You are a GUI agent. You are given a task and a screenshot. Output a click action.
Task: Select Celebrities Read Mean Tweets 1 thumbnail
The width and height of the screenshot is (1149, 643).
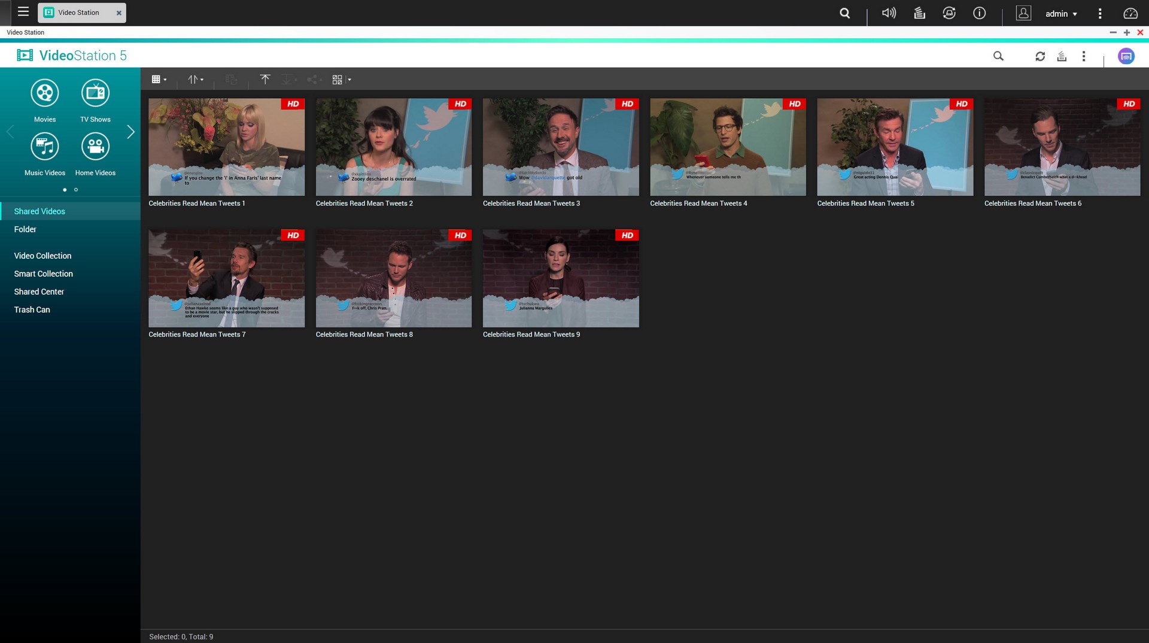click(x=226, y=147)
